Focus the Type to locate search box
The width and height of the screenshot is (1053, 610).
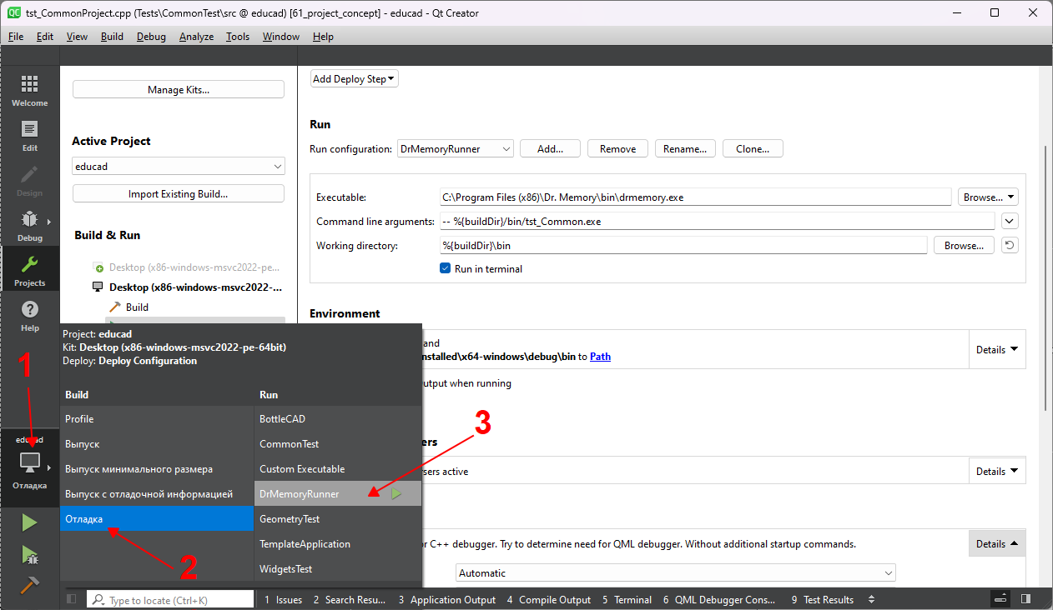pyautogui.click(x=170, y=599)
